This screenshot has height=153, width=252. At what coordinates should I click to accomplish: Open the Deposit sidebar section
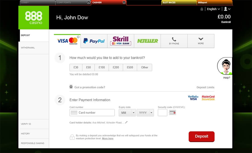[x=34, y=35]
